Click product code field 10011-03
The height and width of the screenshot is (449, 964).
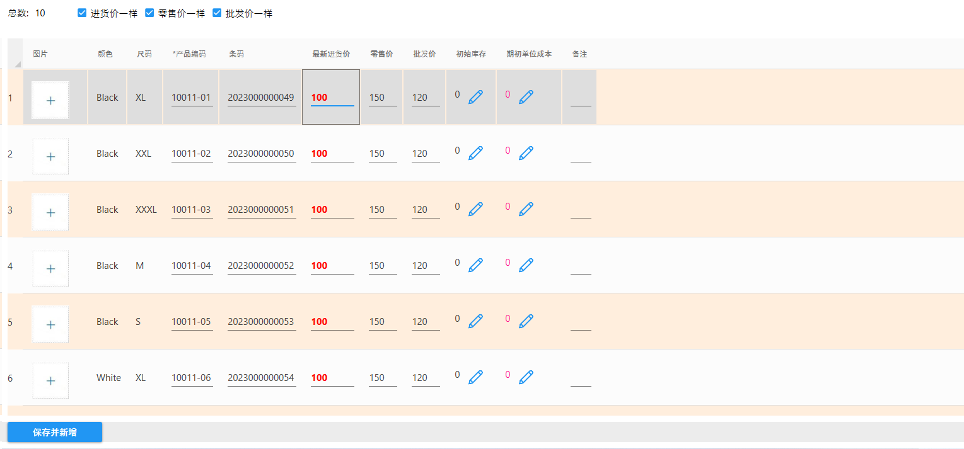[192, 210]
